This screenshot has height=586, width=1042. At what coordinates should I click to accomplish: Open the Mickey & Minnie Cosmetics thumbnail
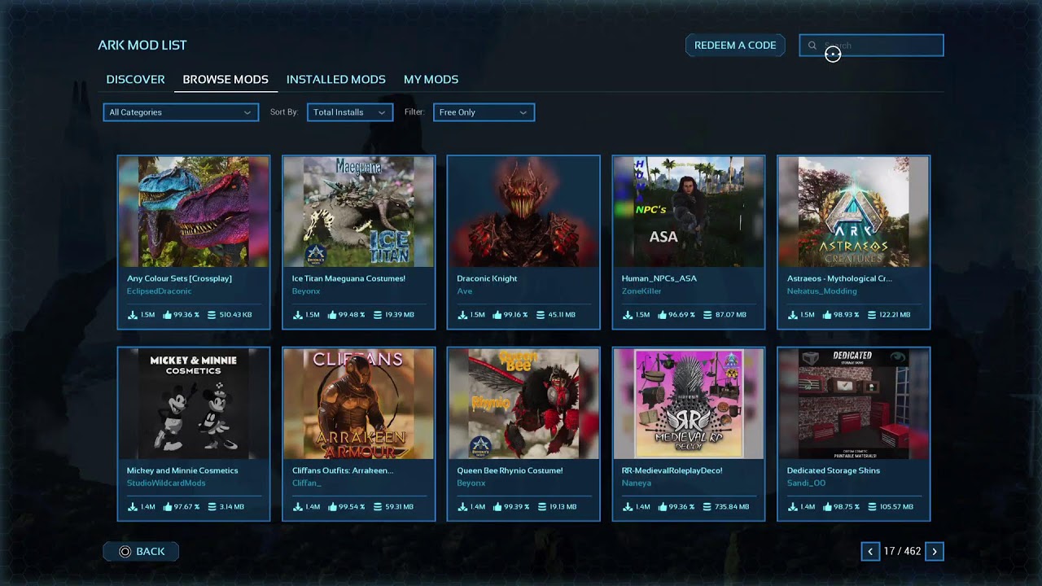[x=194, y=404]
